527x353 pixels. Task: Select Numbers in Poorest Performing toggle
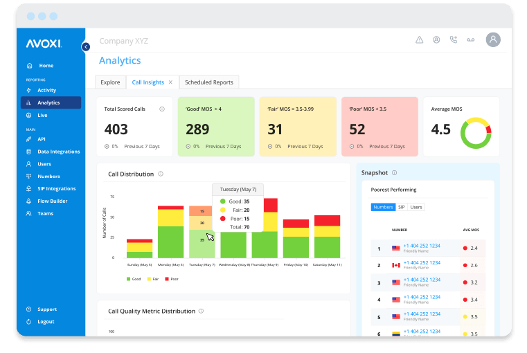[382, 207]
